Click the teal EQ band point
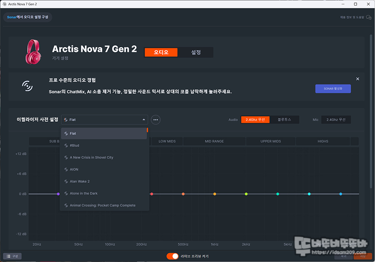This screenshot has width=375, height=262. pyautogui.click(x=277, y=194)
